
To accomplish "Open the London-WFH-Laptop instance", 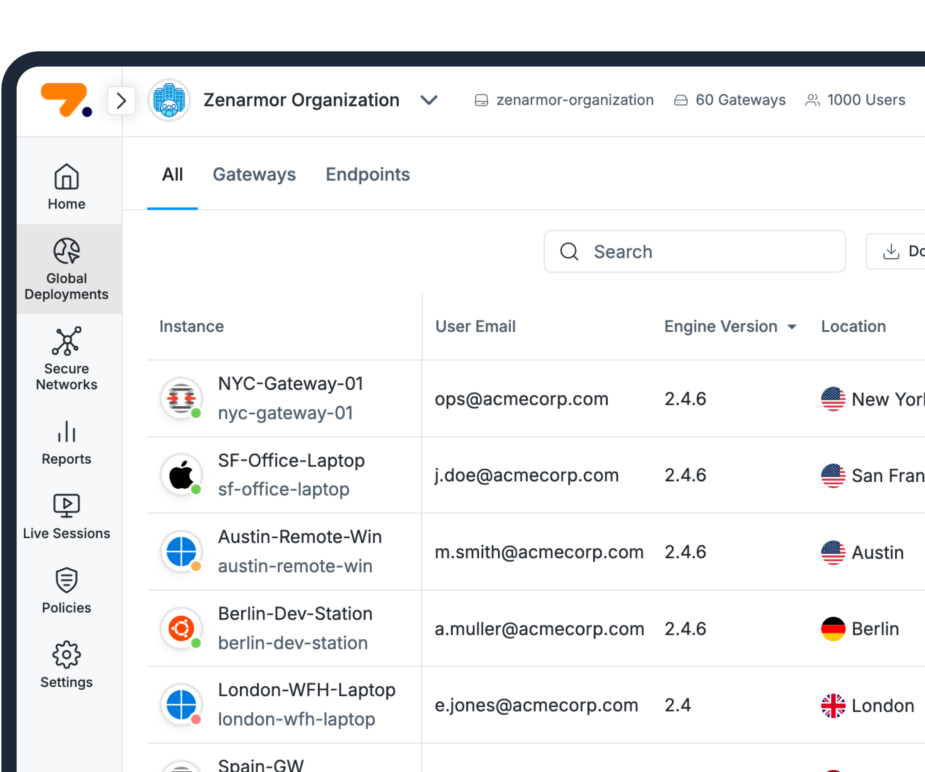I will click(x=307, y=690).
